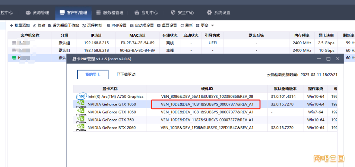
Task: Open the 服务器管理 tab
Action: click(110, 13)
